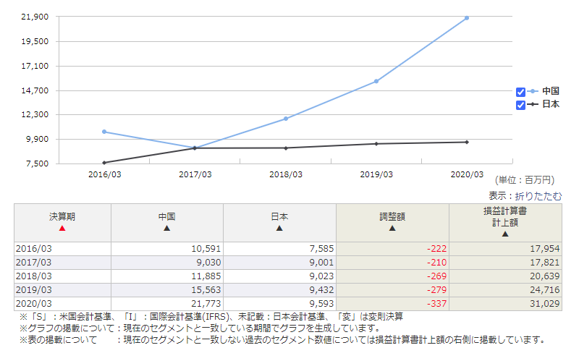Click total value 17,821
This screenshot has height=361, width=579.
(x=545, y=263)
